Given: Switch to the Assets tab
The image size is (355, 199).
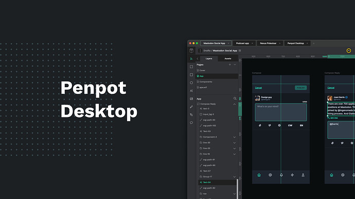Looking at the screenshot, I should click(x=228, y=58).
